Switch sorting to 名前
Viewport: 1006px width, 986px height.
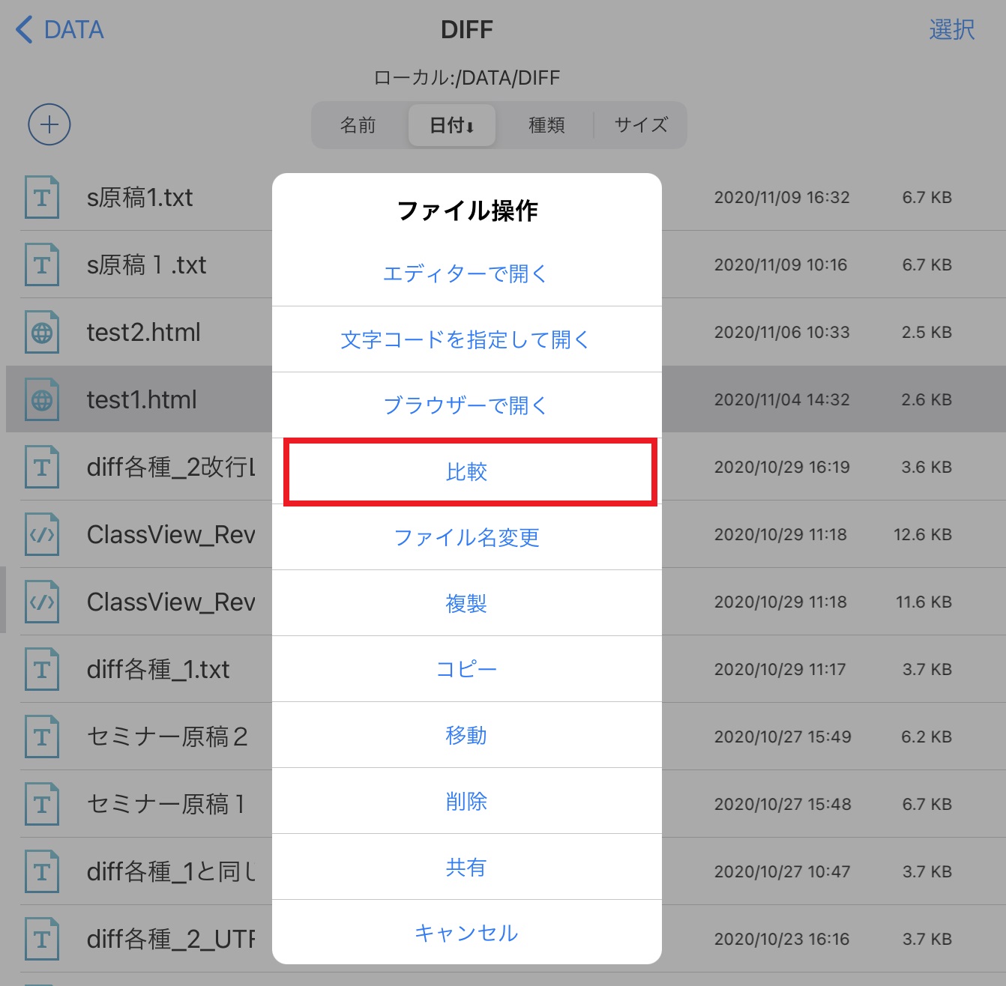click(358, 125)
